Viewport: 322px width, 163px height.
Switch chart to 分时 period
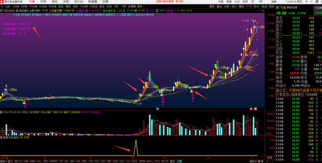8,7
